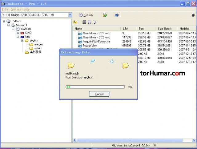Click the KelgusiniAldinKorush.rm file icon
The image size is (197, 149).
coord(80,42)
